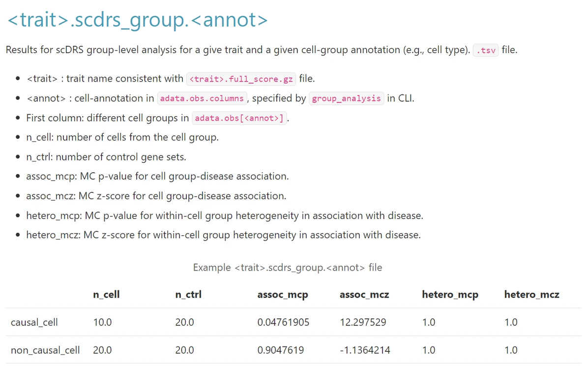Click the adata.obs.columns code snippet
This screenshot has height=372, width=586.
point(202,98)
